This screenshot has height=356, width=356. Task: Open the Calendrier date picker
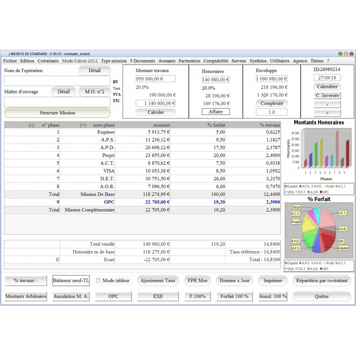327,86
